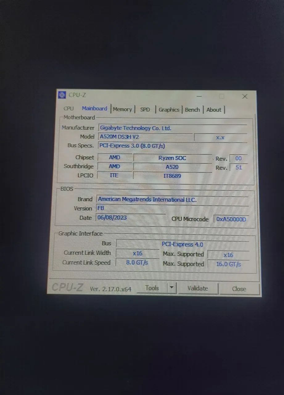Select the SPD tab
Viewport: 284px width, 395px height.
point(145,109)
